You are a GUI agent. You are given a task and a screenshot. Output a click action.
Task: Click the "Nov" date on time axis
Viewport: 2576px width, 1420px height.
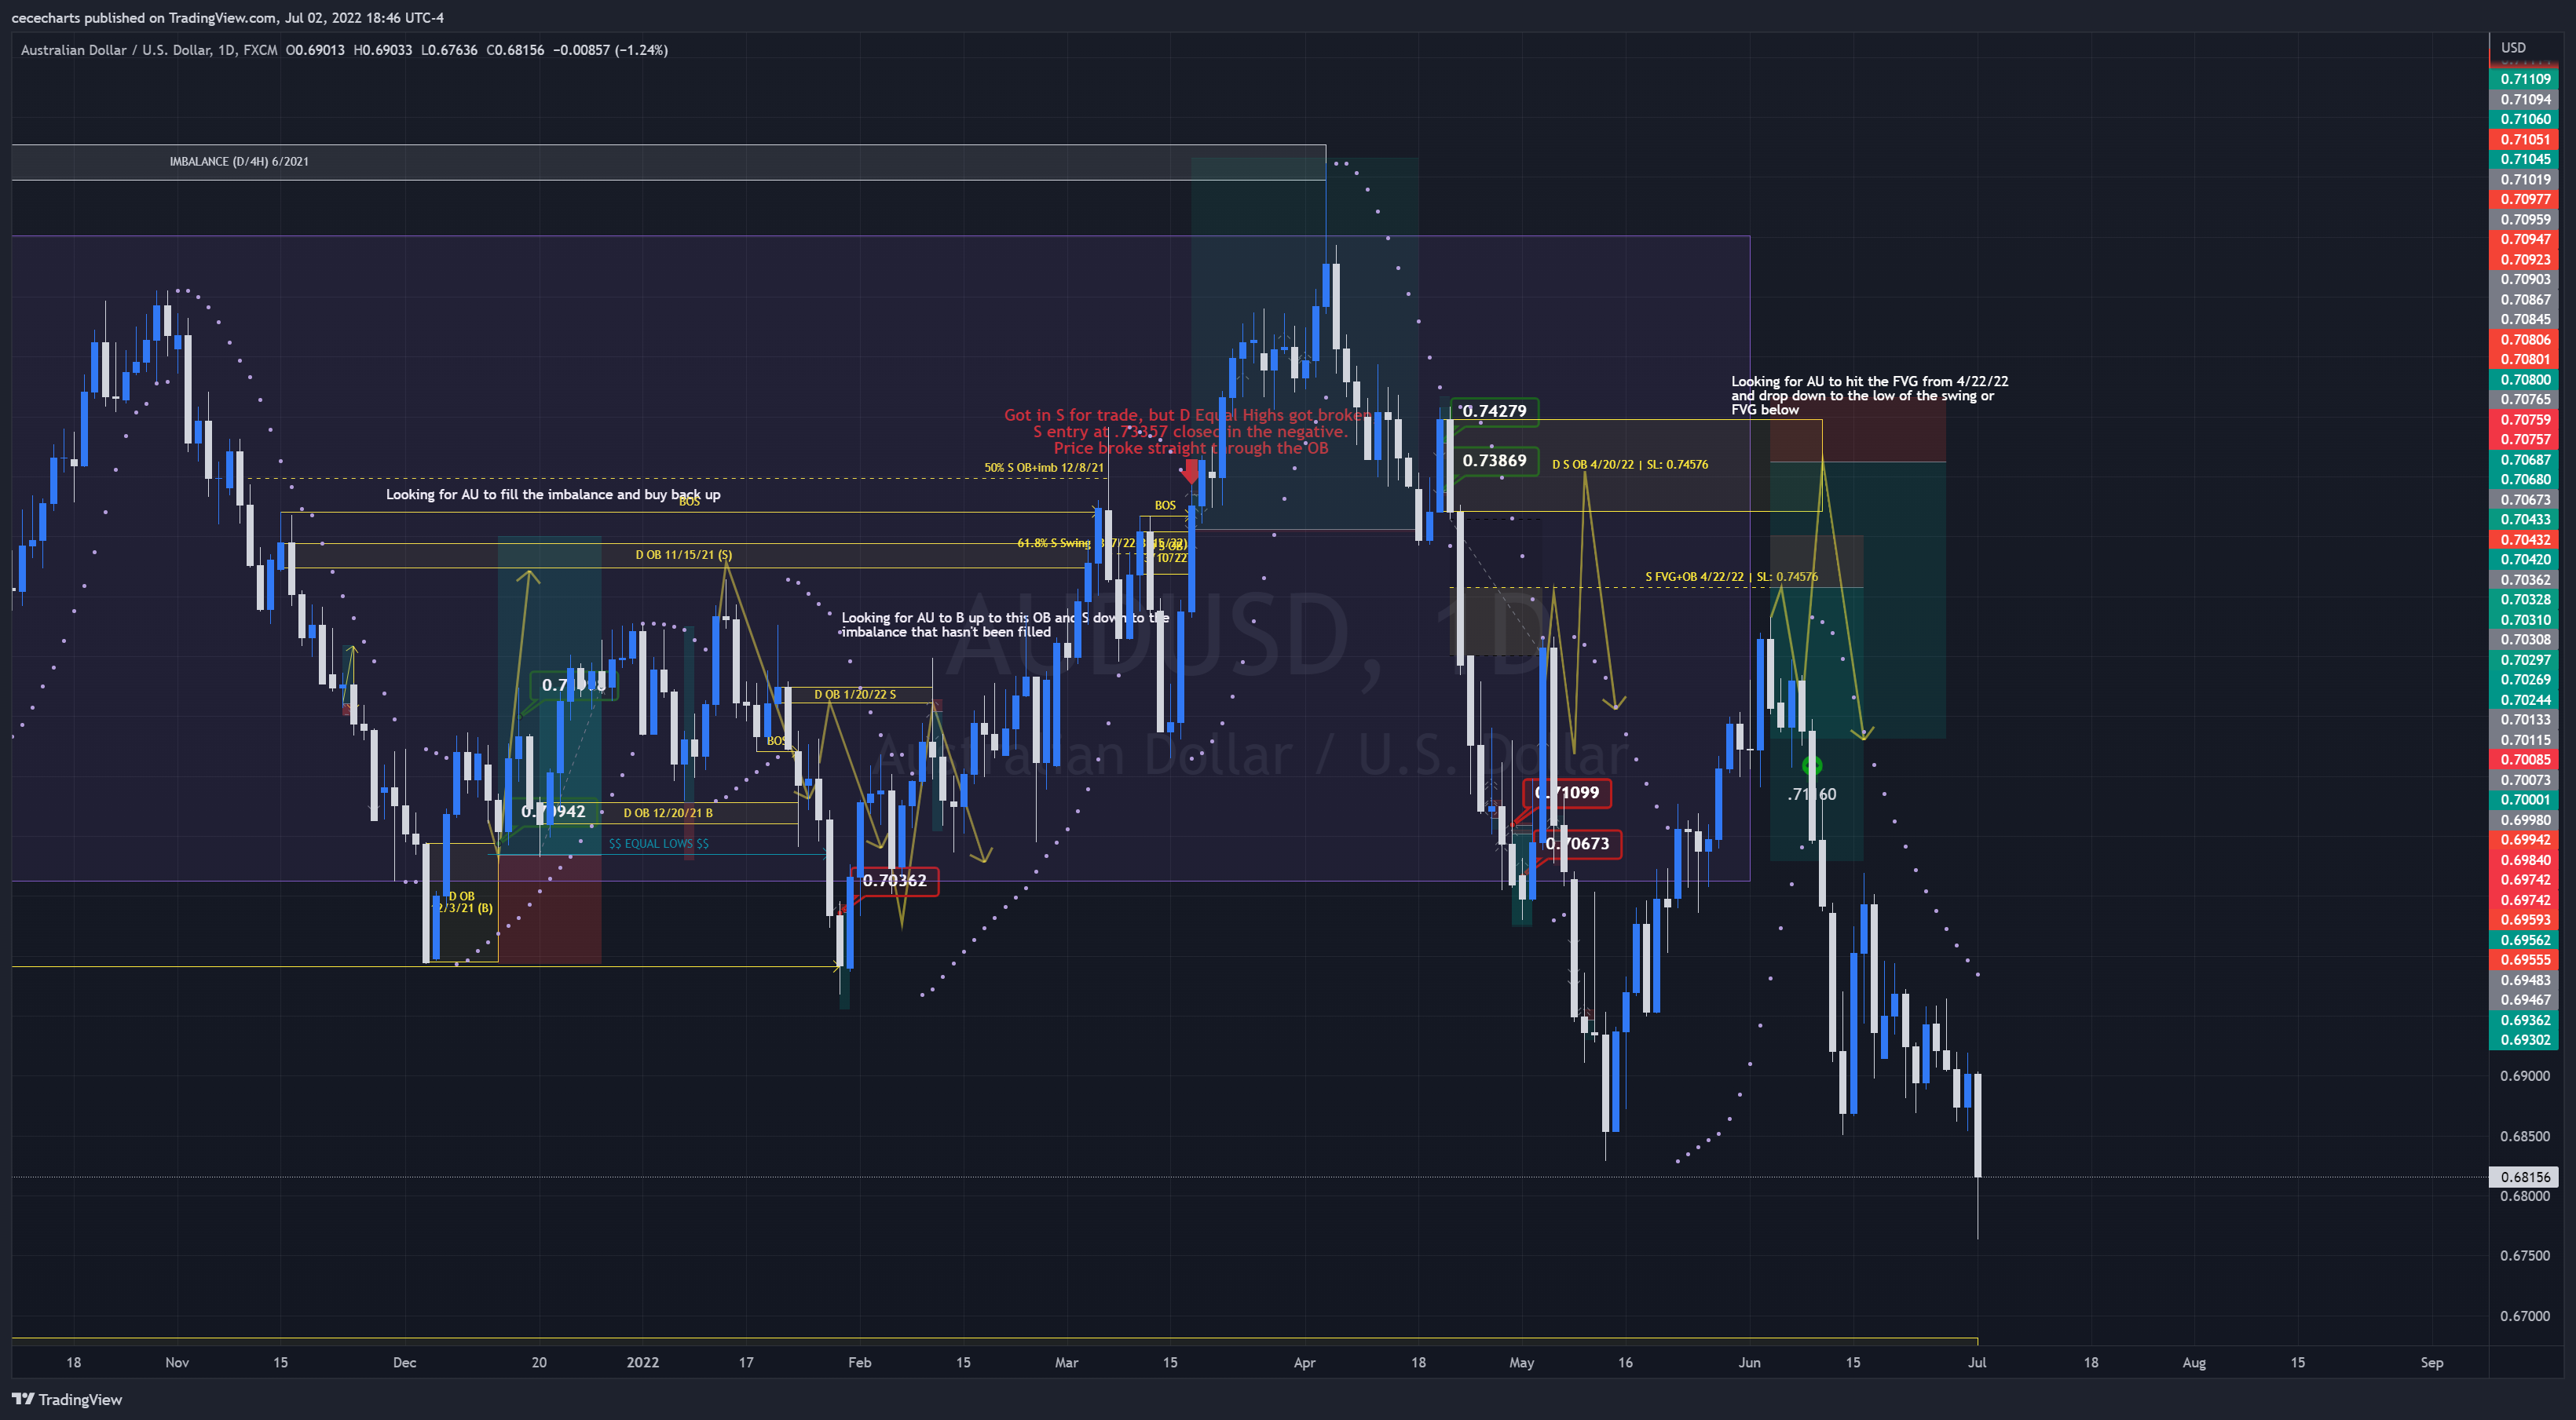pos(177,1362)
